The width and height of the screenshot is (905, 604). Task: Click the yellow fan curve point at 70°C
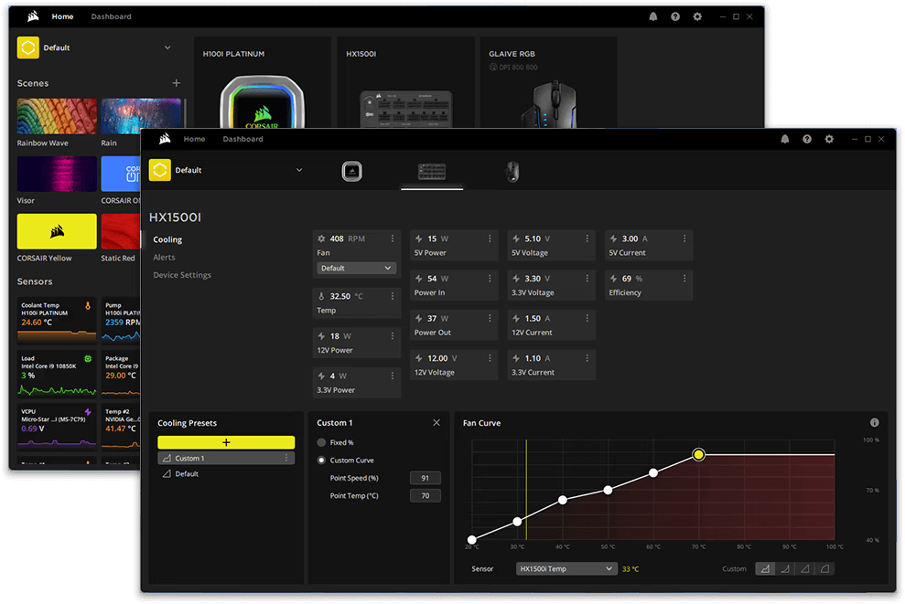point(699,454)
